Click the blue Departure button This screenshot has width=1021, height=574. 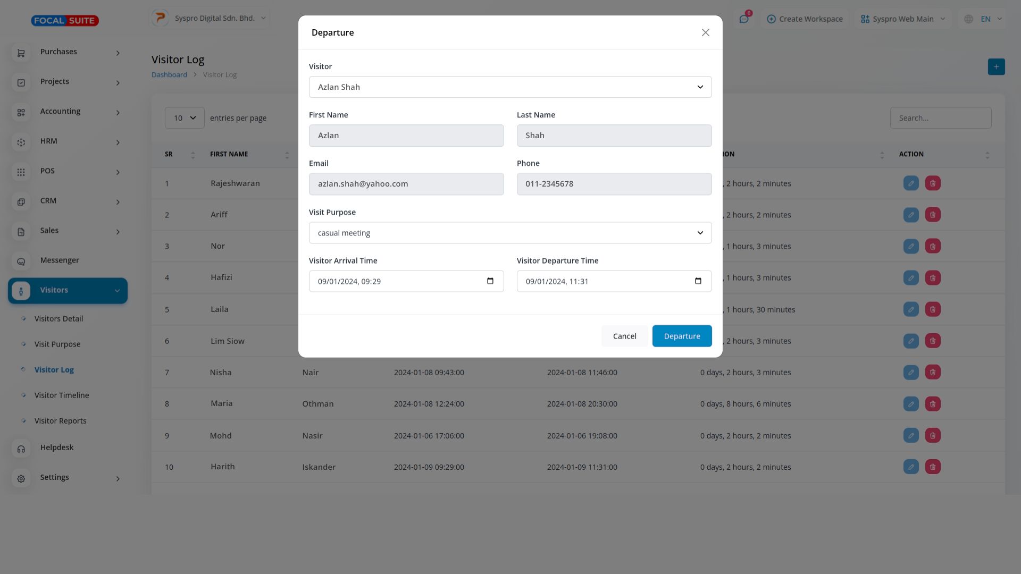(682, 336)
